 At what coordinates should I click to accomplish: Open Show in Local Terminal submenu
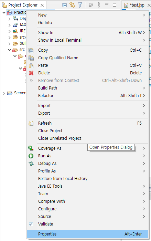pyautogui.click(x=88, y=40)
